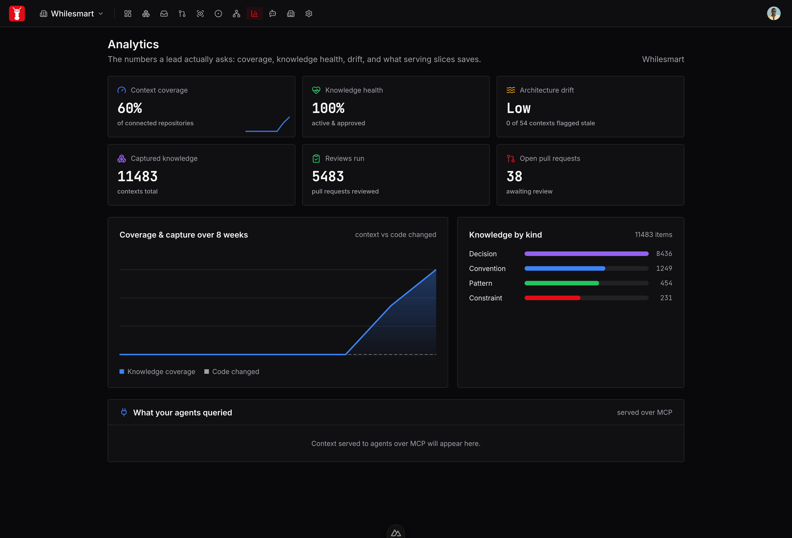
Task: Click the waves Architecture drift icon
Action: pyautogui.click(x=511, y=90)
